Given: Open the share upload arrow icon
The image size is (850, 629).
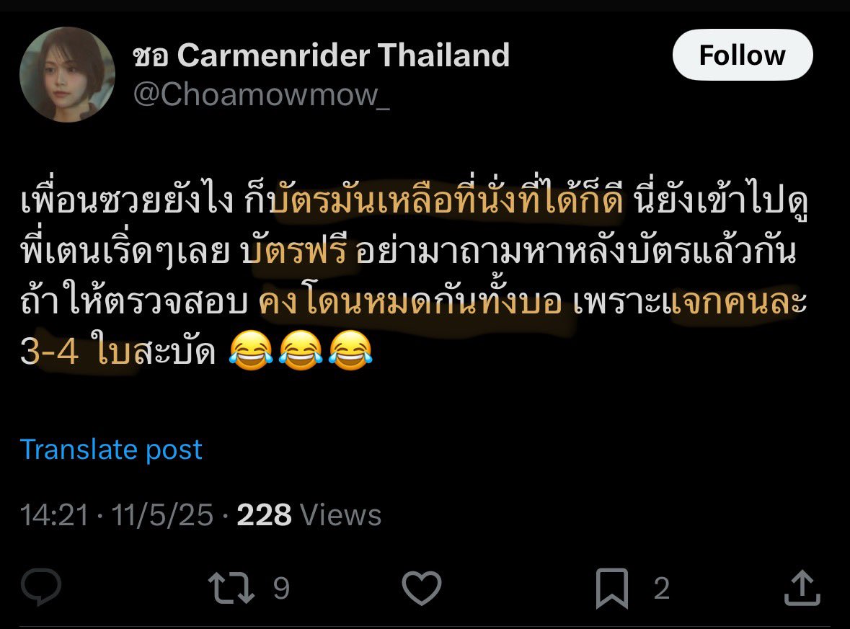Looking at the screenshot, I should tap(802, 588).
